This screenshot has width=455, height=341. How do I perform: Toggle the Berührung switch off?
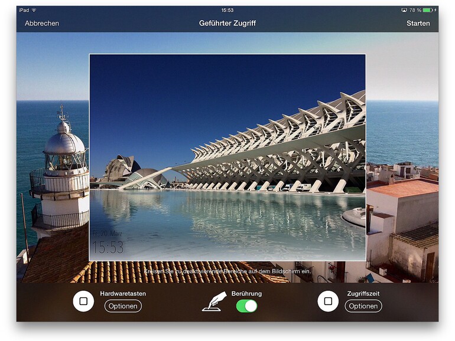click(246, 306)
